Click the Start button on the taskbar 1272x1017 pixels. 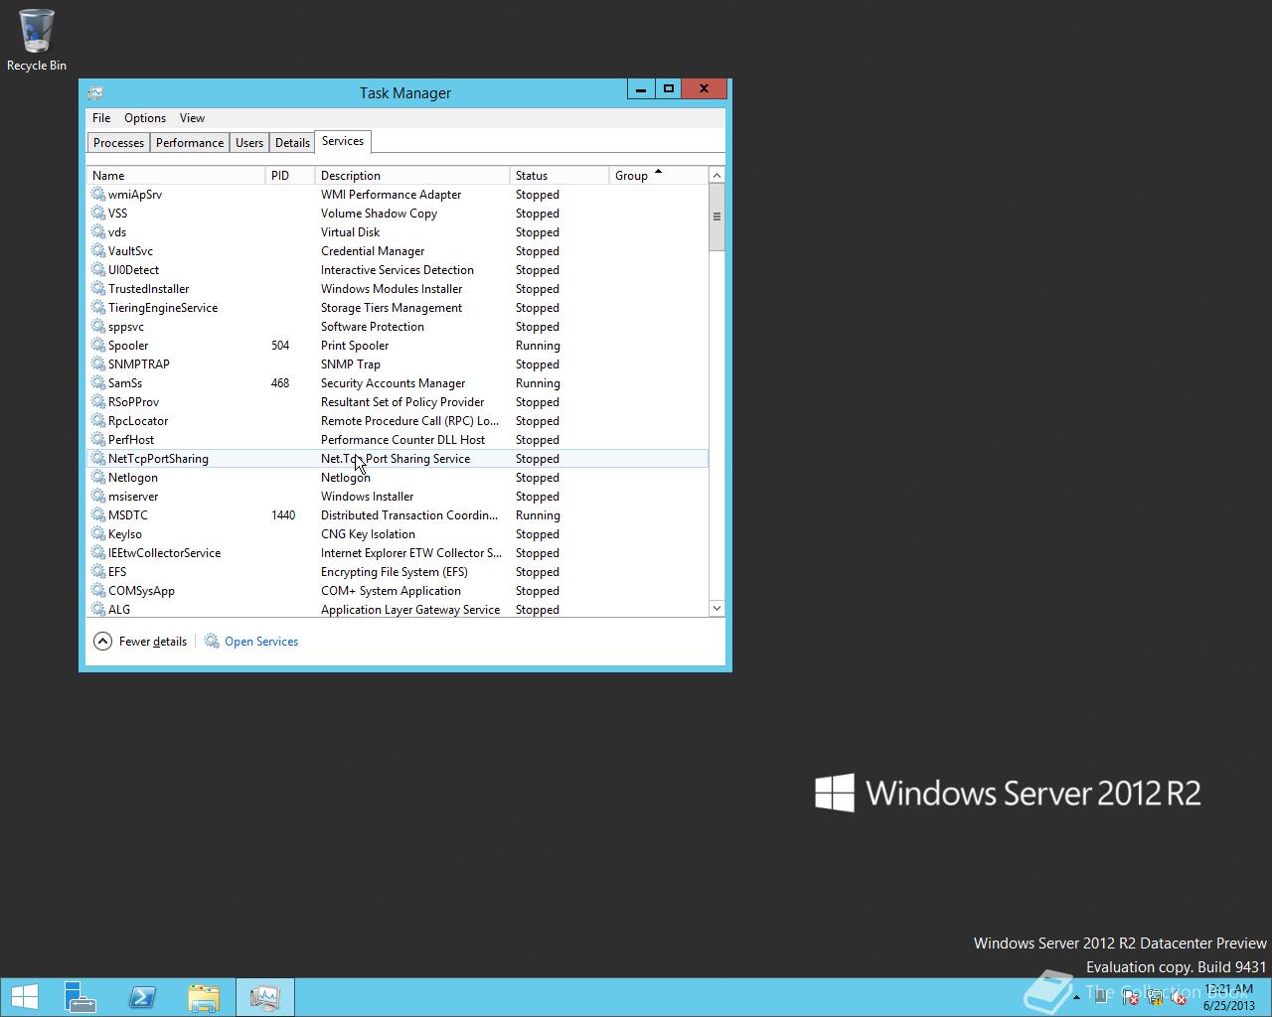coord(24,997)
